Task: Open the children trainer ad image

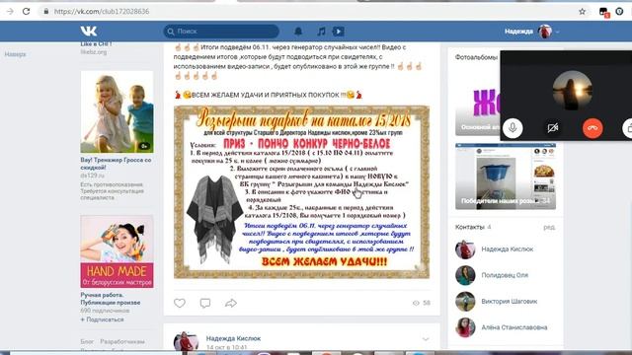Action: (x=117, y=111)
